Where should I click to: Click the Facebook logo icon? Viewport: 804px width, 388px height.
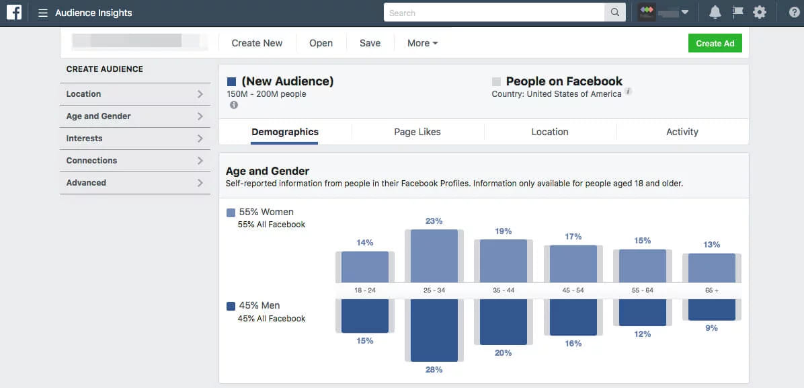click(14, 12)
